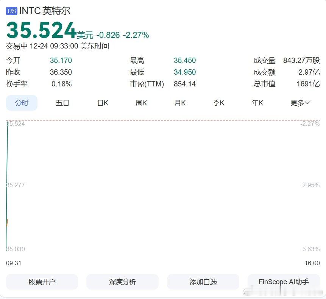Click the 换手率 value 0.18%
Viewport: 326px width, 299px height.
pos(62,84)
